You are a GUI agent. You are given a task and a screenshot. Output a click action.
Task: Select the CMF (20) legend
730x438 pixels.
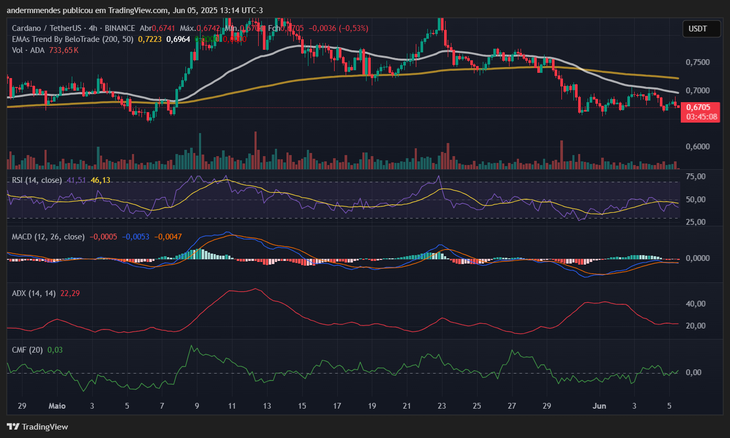(27, 350)
